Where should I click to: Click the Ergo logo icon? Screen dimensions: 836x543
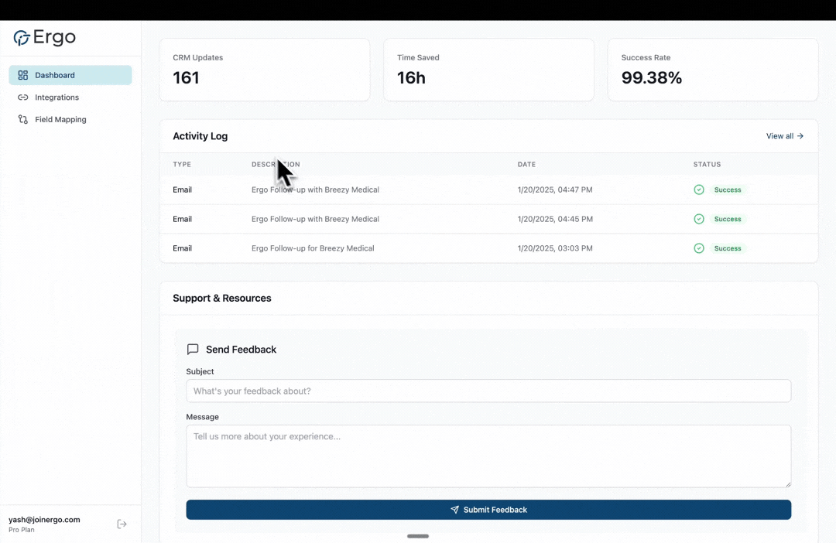click(22, 38)
